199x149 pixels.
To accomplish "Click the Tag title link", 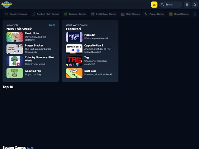I will (86, 57).
